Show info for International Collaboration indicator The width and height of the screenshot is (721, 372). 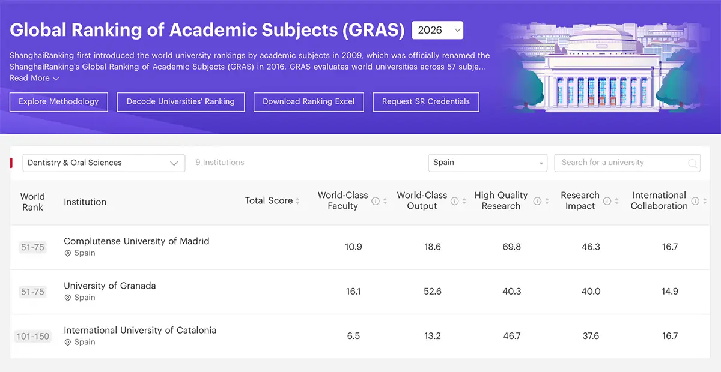click(x=695, y=201)
